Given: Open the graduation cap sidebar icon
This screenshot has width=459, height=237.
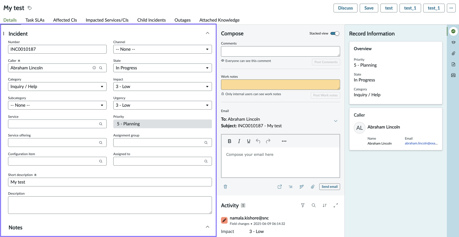Looking at the screenshot, I should 453,42.
